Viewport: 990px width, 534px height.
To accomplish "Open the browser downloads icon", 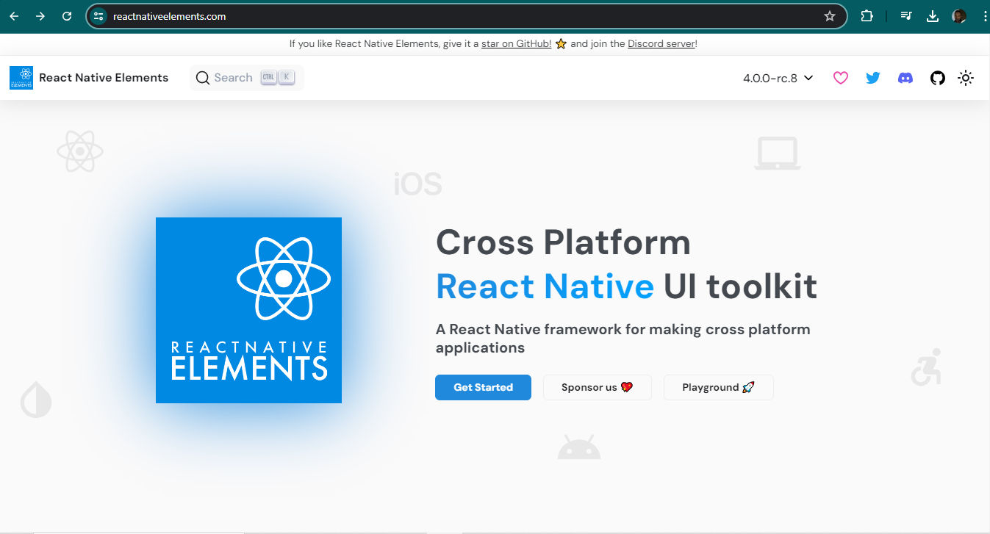I will pos(930,15).
